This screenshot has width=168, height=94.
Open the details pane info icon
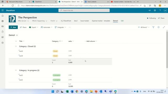[159, 27]
